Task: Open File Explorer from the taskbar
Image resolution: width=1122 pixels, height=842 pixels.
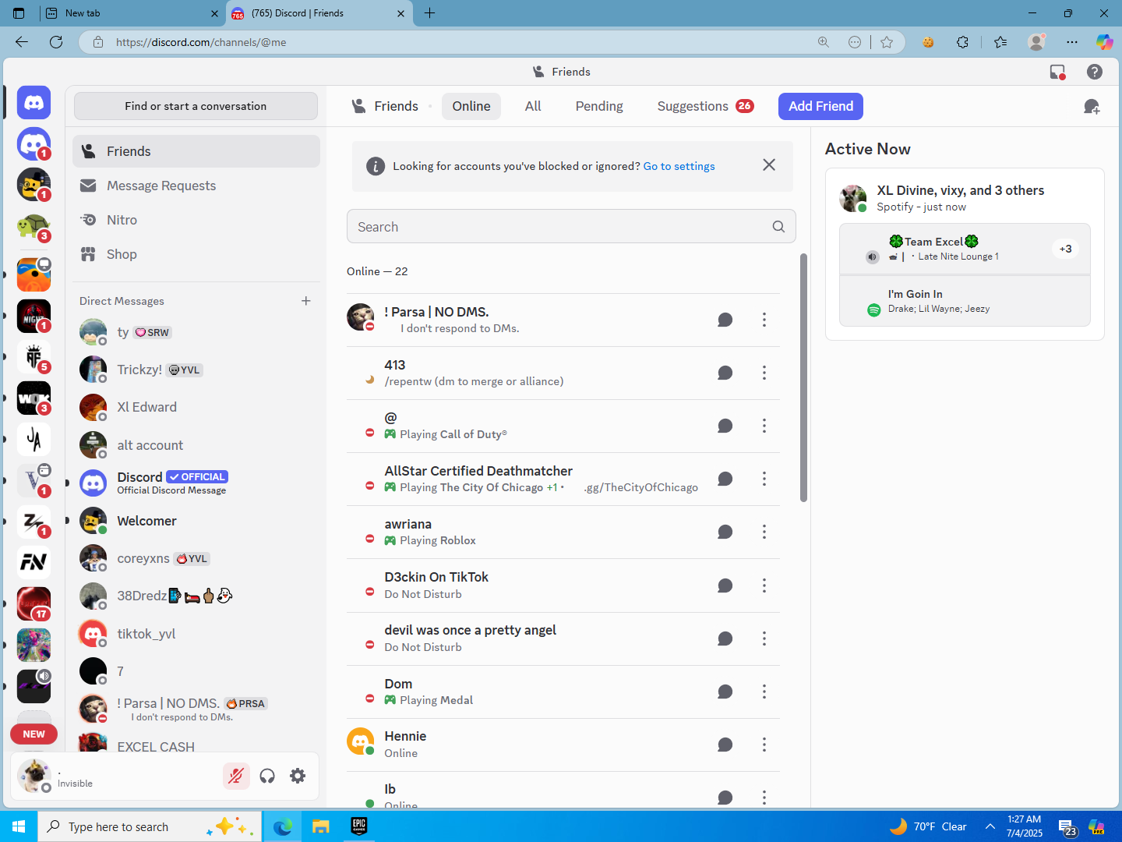Action: click(x=321, y=826)
